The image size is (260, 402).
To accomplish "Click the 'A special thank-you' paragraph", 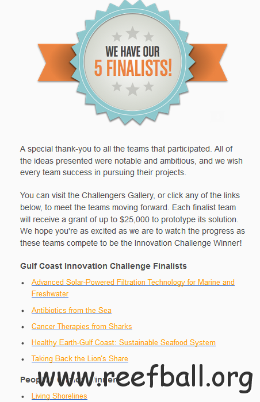I will [131, 161].
